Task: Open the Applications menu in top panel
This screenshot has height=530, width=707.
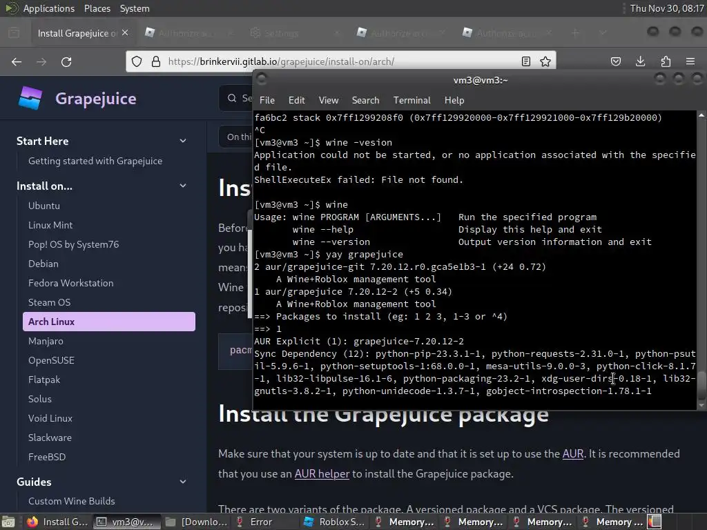Action: click(x=49, y=8)
